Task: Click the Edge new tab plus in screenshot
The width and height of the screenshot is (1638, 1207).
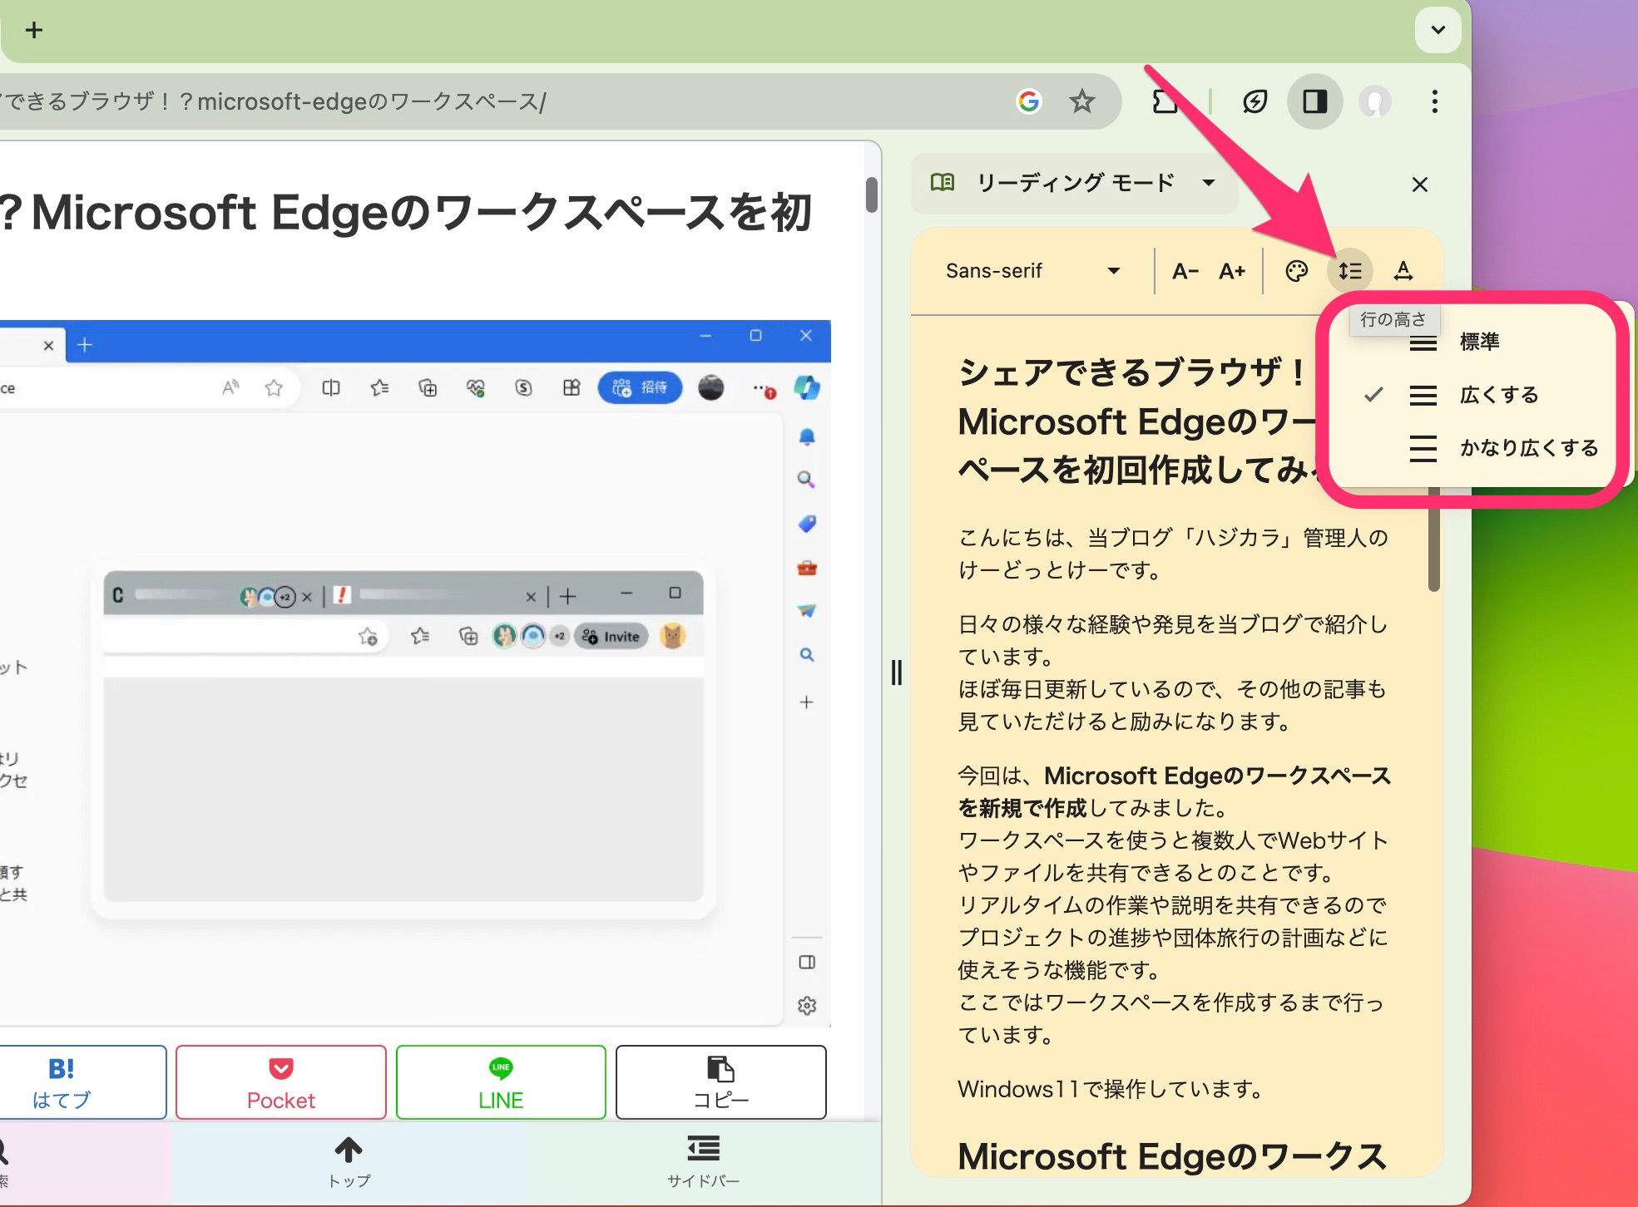Action: 85,345
